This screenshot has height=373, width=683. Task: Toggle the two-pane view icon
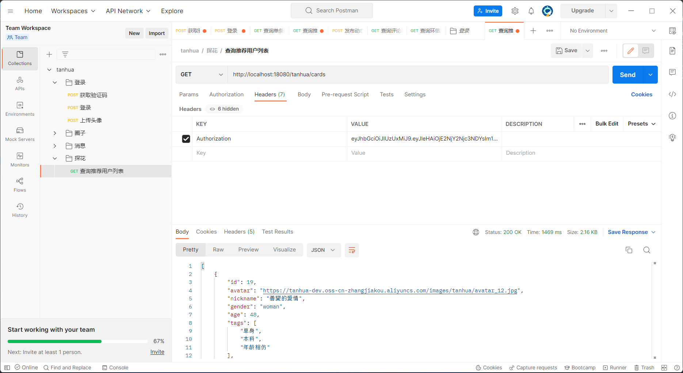click(x=664, y=368)
